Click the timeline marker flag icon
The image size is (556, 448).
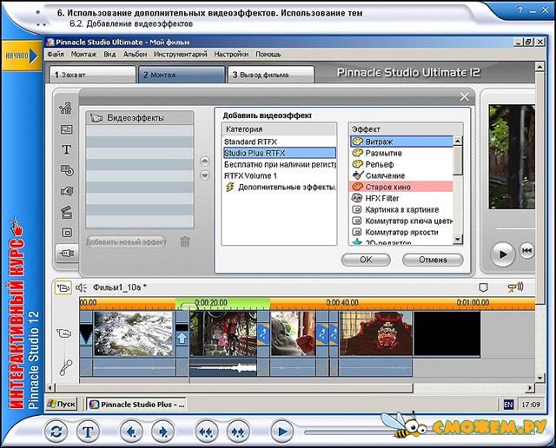click(x=483, y=287)
